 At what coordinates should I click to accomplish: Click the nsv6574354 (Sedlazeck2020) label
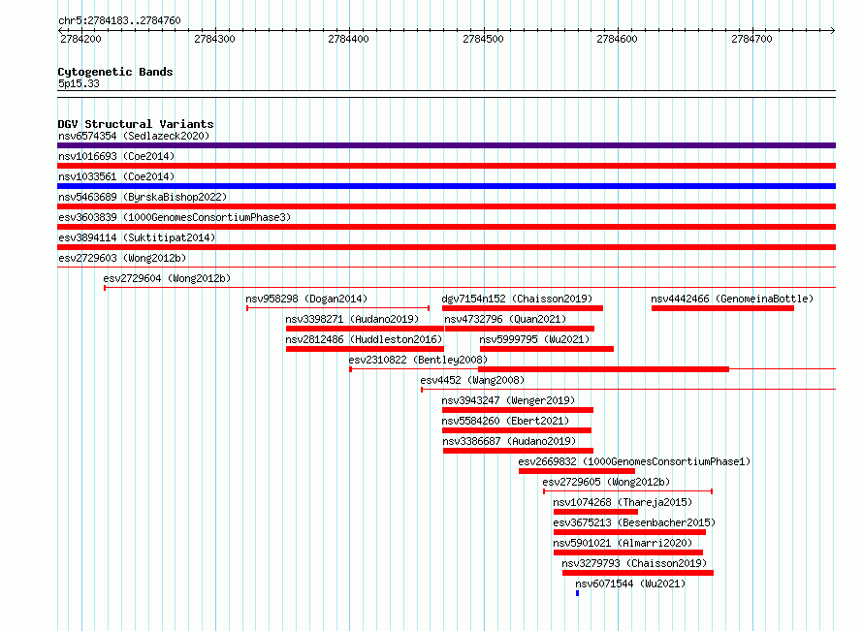tap(134, 136)
